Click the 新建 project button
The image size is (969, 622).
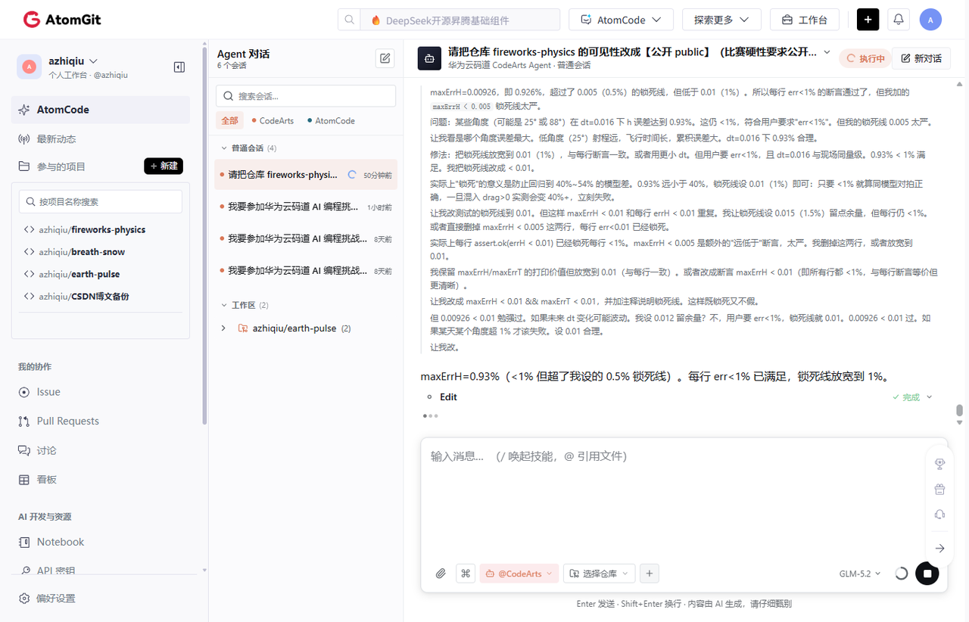(164, 166)
